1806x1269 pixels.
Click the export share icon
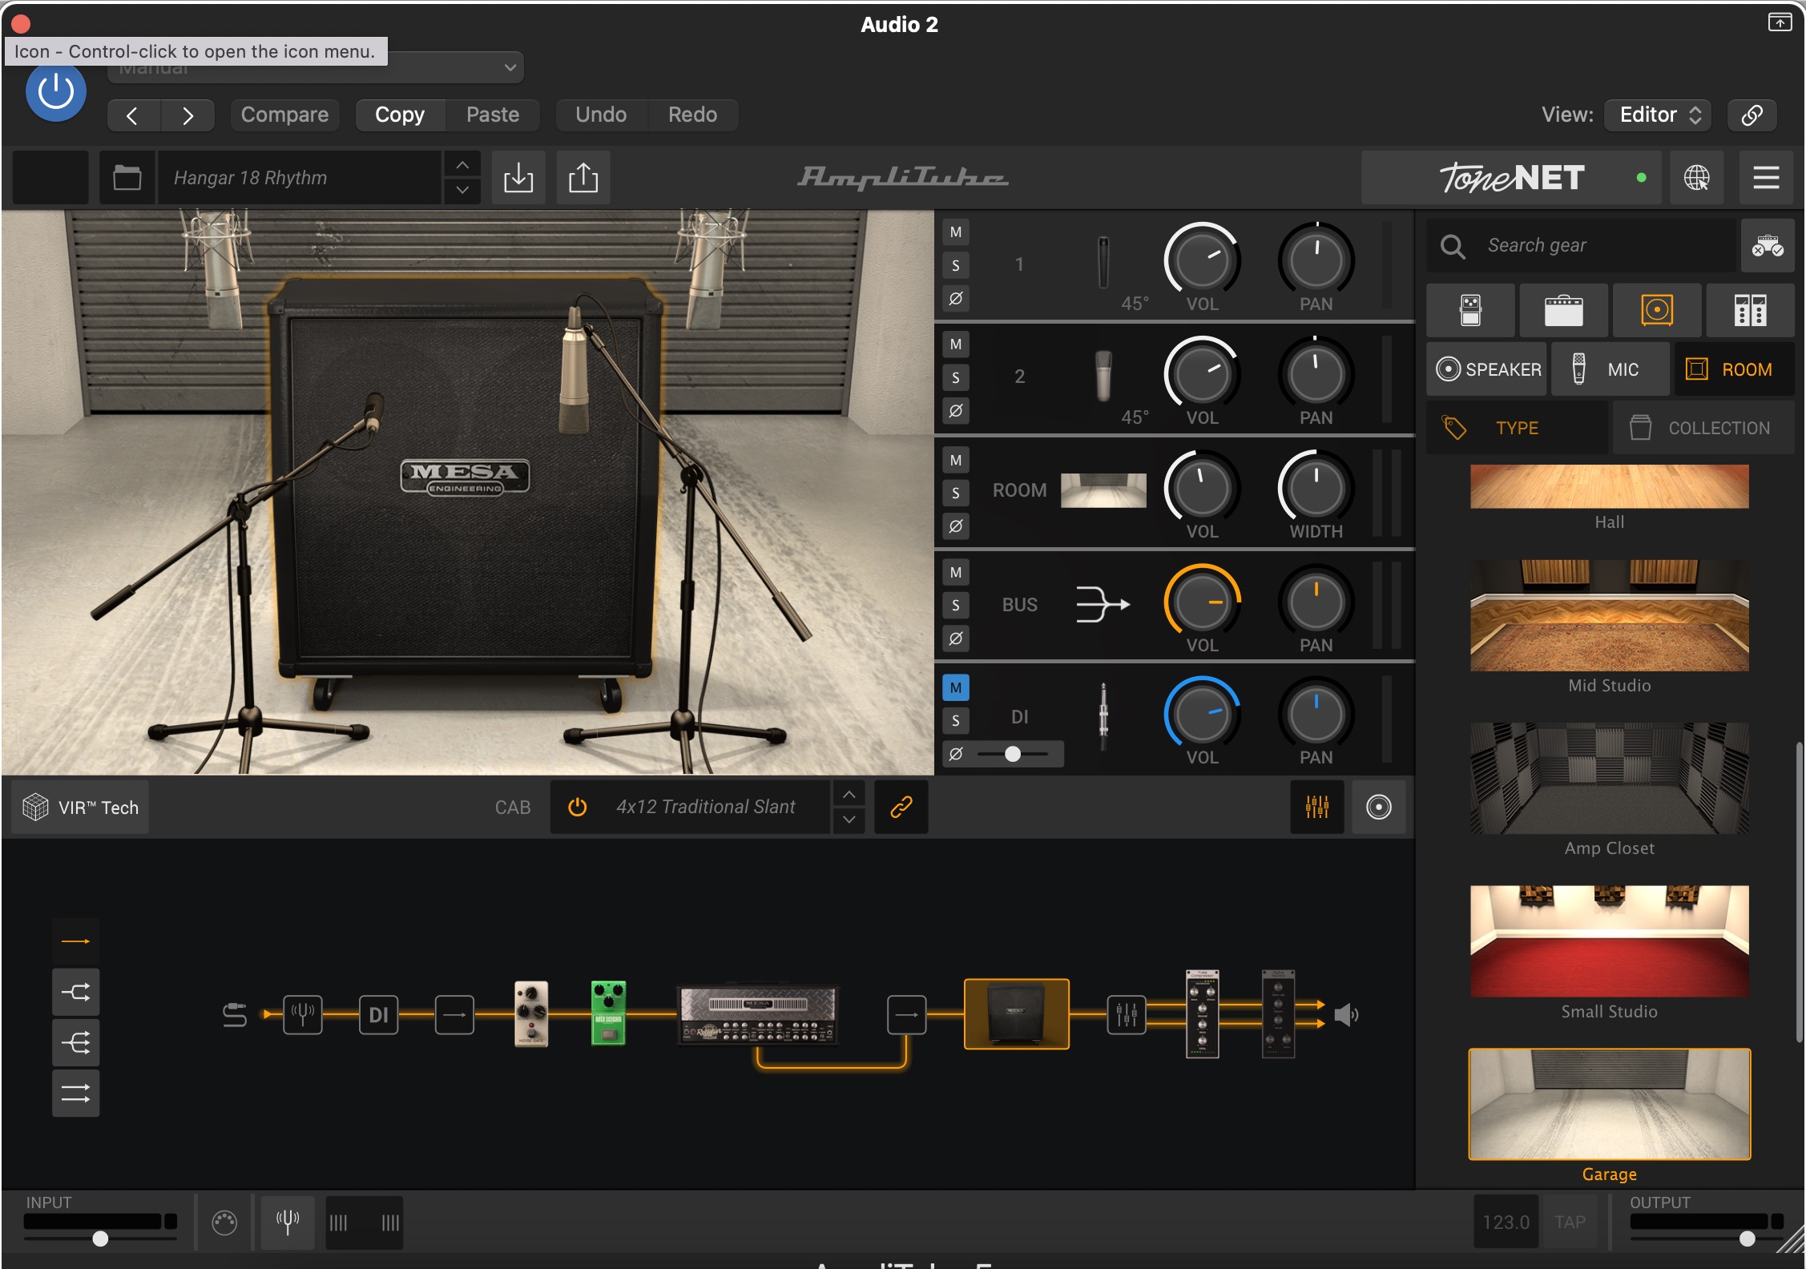[x=583, y=177]
